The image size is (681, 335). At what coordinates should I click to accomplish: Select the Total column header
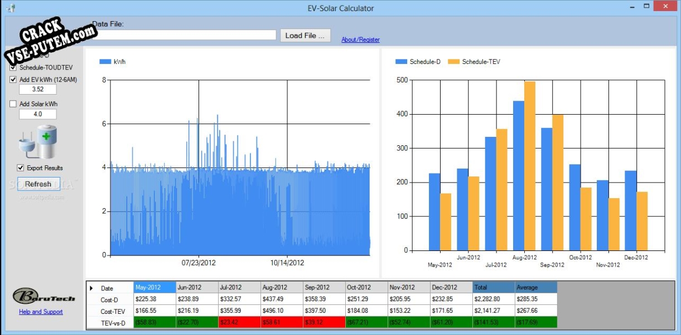pos(494,288)
